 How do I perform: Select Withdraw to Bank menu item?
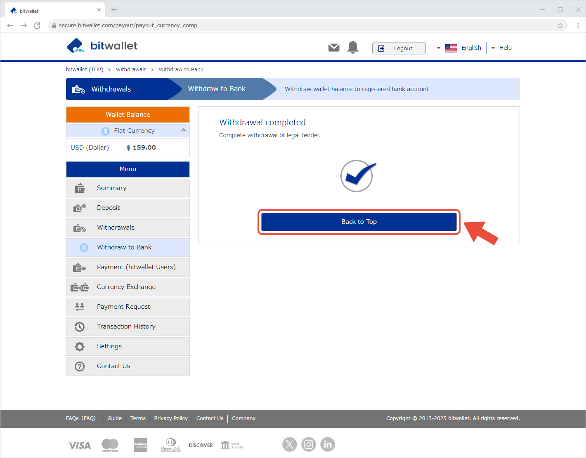coord(128,247)
